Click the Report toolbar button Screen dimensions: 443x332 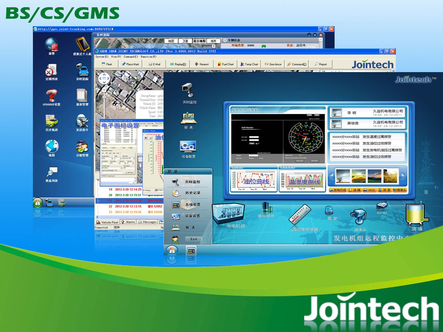pyautogui.click(x=320, y=64)
